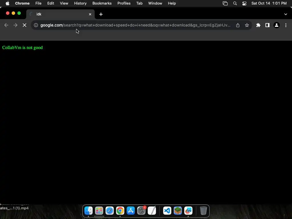Open Launchpad from the Dock
The width and height of the screenshot is (292, 219).
(99, 211)
